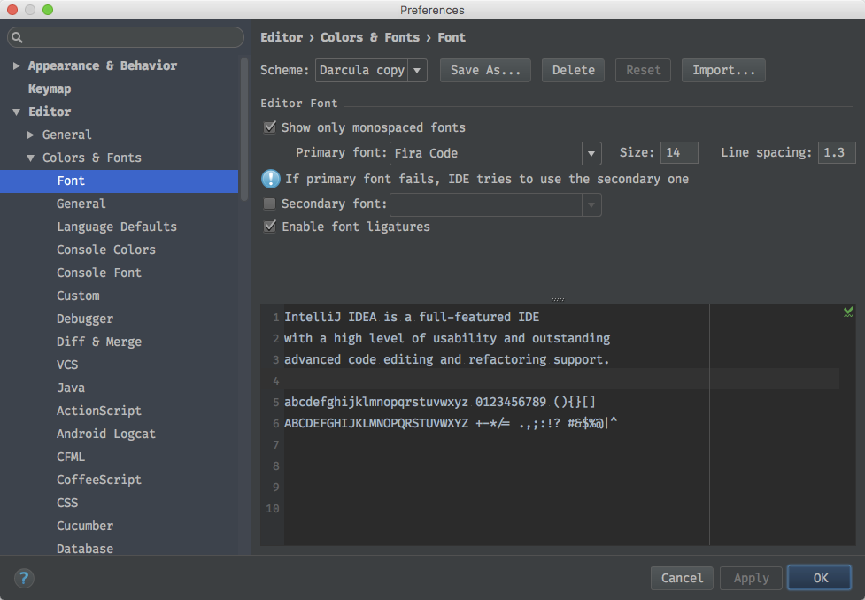865x600 pixels.
Task: Click the settings tree scrollbar
Action: tap(244, 129)
